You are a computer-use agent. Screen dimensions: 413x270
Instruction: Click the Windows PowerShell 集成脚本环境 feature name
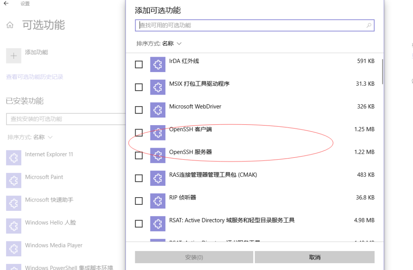point(69,267)
